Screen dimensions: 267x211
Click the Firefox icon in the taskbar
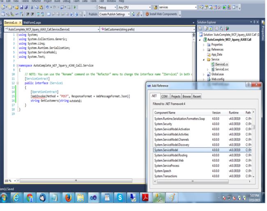(69, 198)
